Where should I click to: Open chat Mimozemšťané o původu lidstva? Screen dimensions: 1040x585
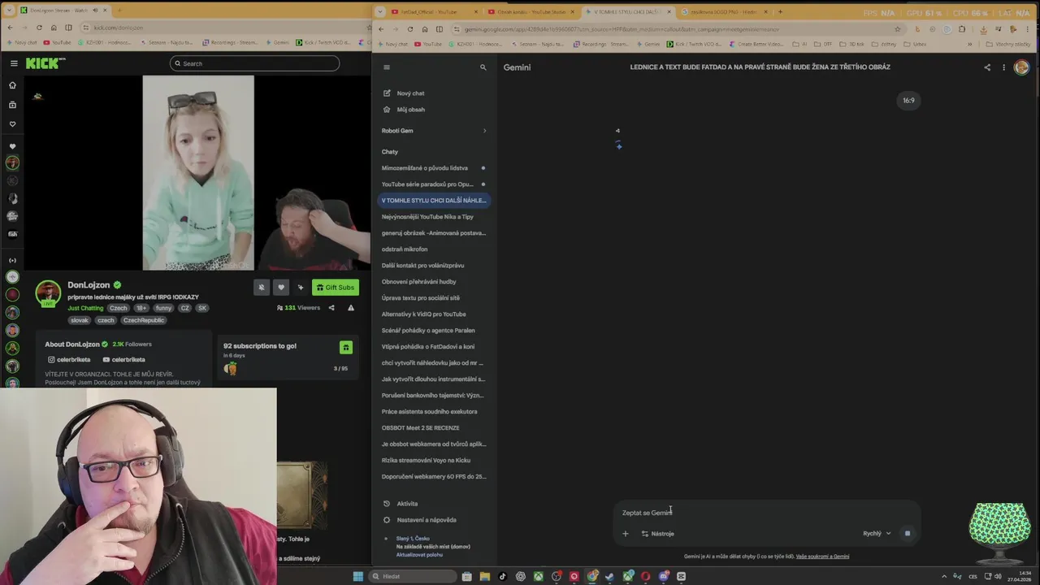click(434, 168)
